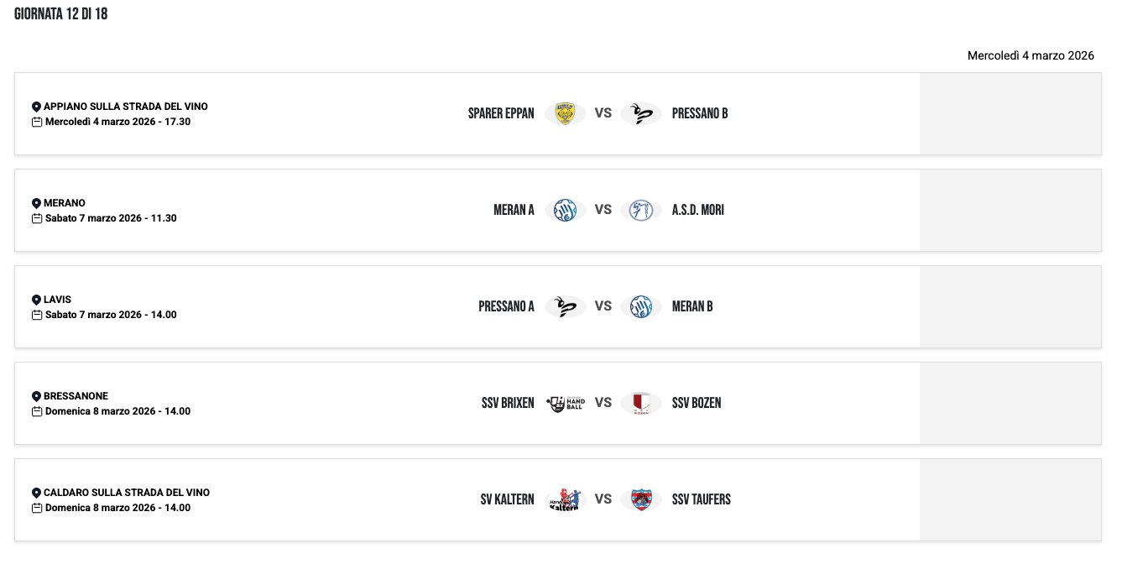The width and height of the screenshot is (1122, 564).
Task: Click the grey result box for Pressano A match
Action: click(1010, 306)
